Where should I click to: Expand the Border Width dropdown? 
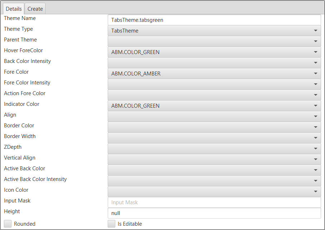tap(214, 138)
